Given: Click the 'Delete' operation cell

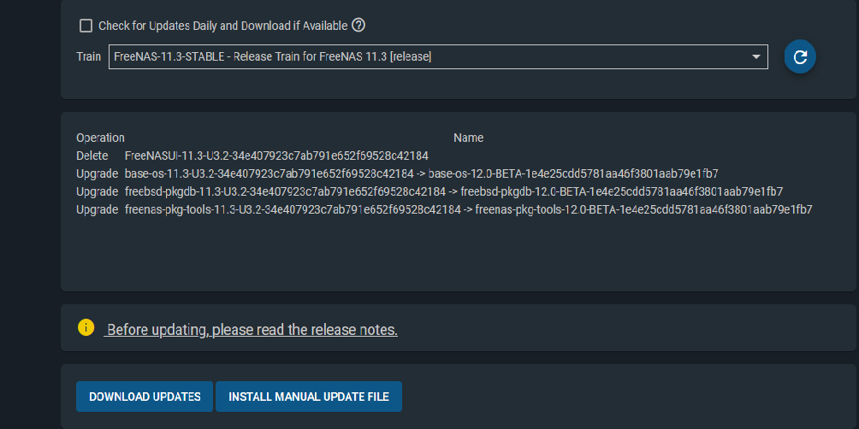Looking at the screenshot, I should click(92, 156).
